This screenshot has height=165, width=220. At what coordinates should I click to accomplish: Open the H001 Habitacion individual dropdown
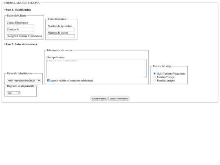point(24,81)
